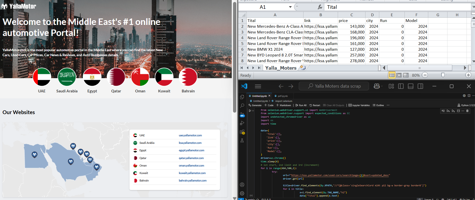Image resolution: width=475 pixels, height=200 pixels.
Task: Open ksa.yallamotor.com link
Action: click(x=190, y=143)
